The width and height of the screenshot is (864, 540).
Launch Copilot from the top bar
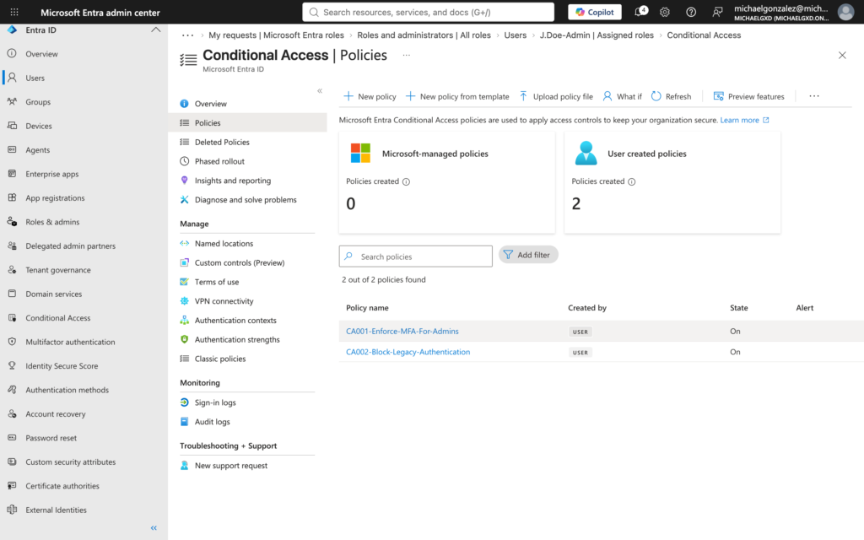click(595, 12)
